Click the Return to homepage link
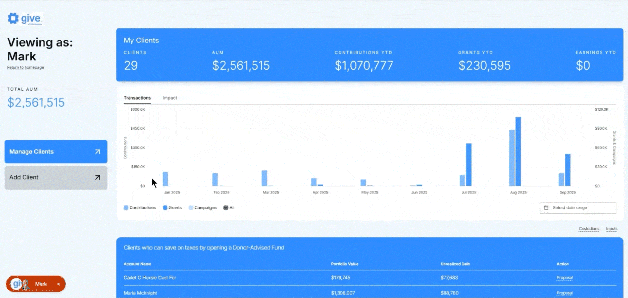Screen dimensions: 628x298 pyautogui.click(x=26, y=67)
